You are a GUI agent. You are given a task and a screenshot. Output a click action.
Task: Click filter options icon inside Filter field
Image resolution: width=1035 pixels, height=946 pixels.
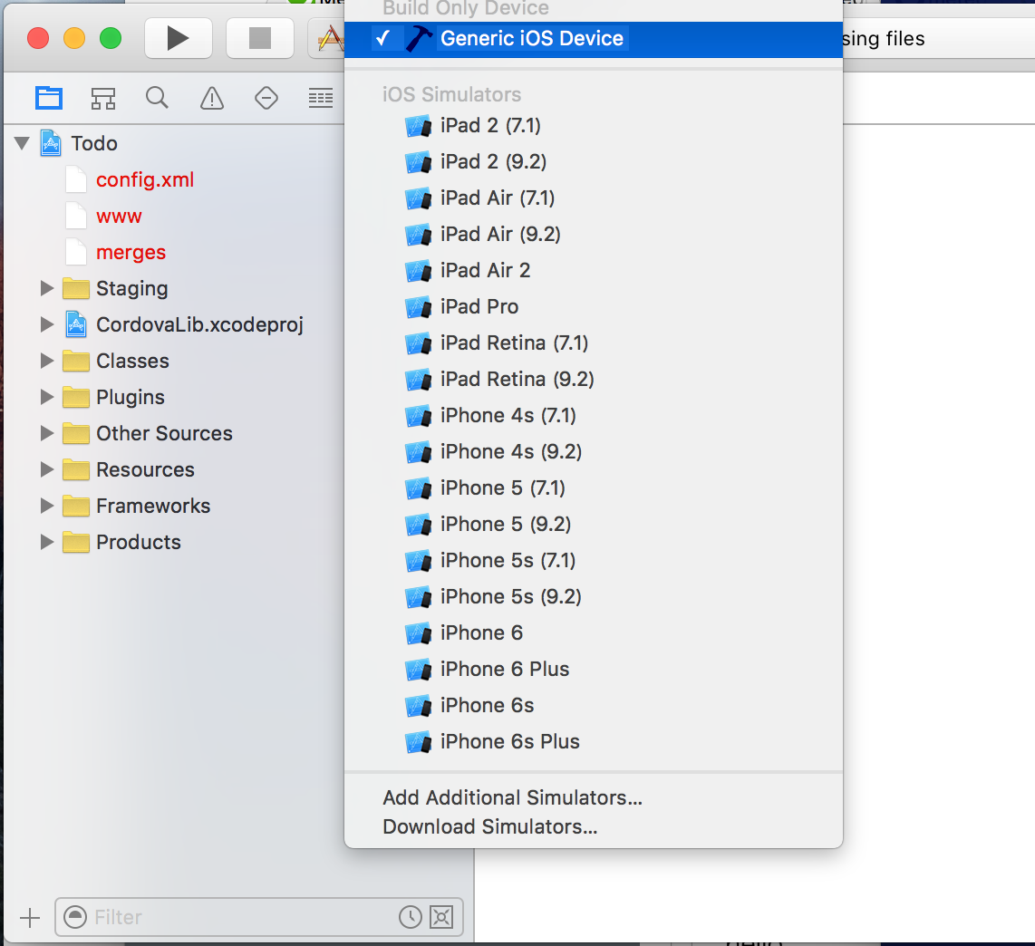click(x=75, y=916)
